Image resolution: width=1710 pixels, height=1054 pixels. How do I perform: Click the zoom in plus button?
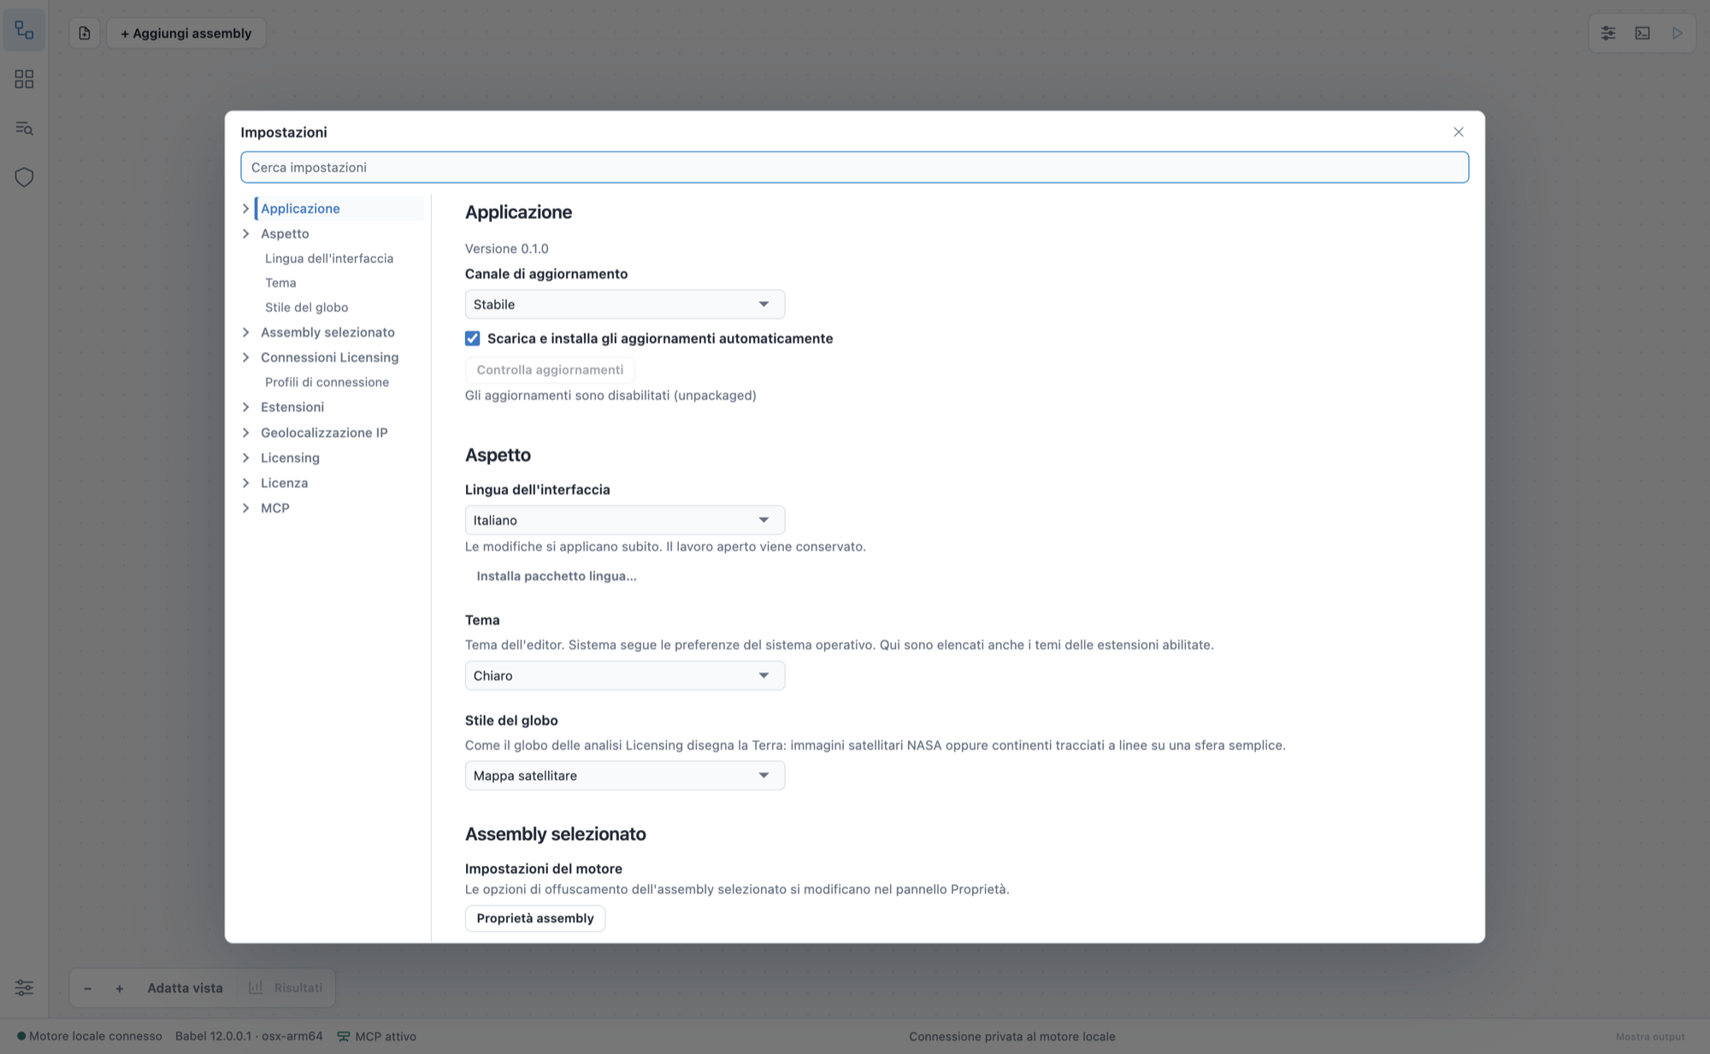coord(120,988)
